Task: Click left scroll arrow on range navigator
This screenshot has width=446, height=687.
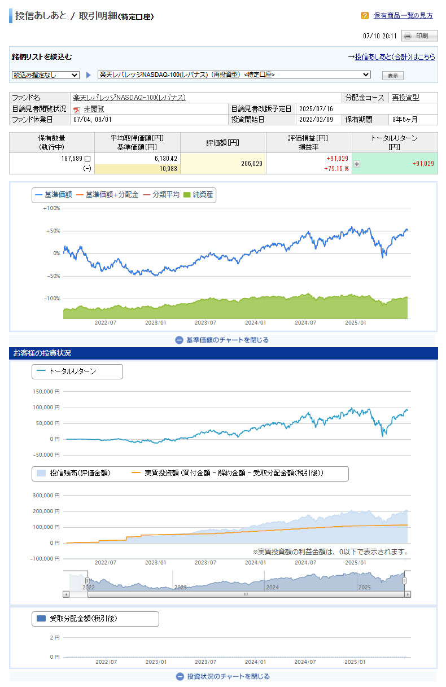Action: (67, 594)
